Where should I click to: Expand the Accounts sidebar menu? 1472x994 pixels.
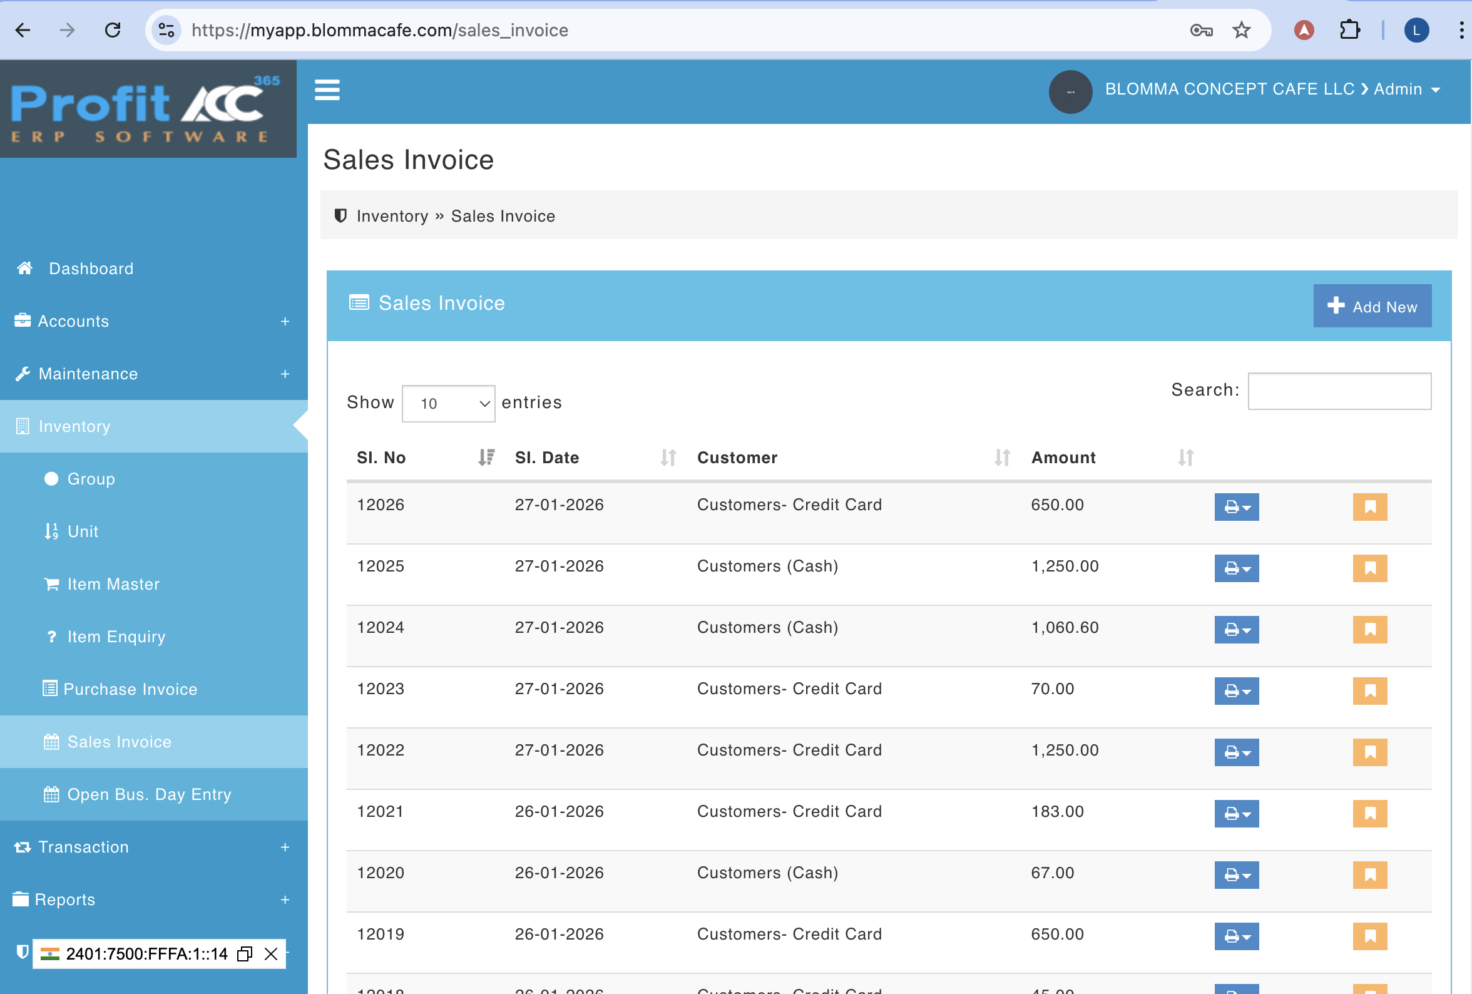[153, 321]
